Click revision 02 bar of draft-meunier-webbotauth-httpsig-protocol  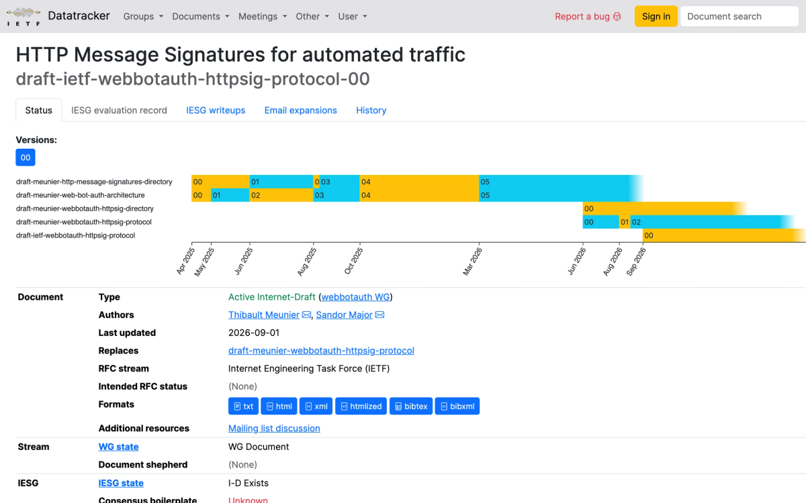[x=712, y=222]
